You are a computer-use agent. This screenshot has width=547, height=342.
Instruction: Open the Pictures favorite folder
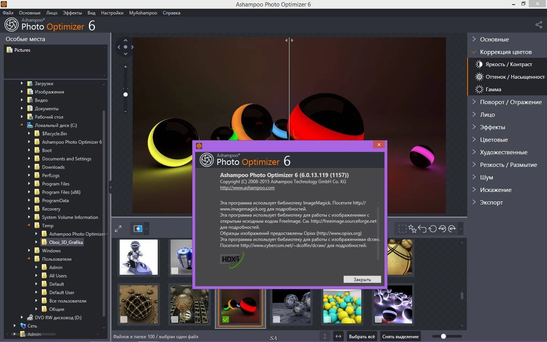(18, 50)
